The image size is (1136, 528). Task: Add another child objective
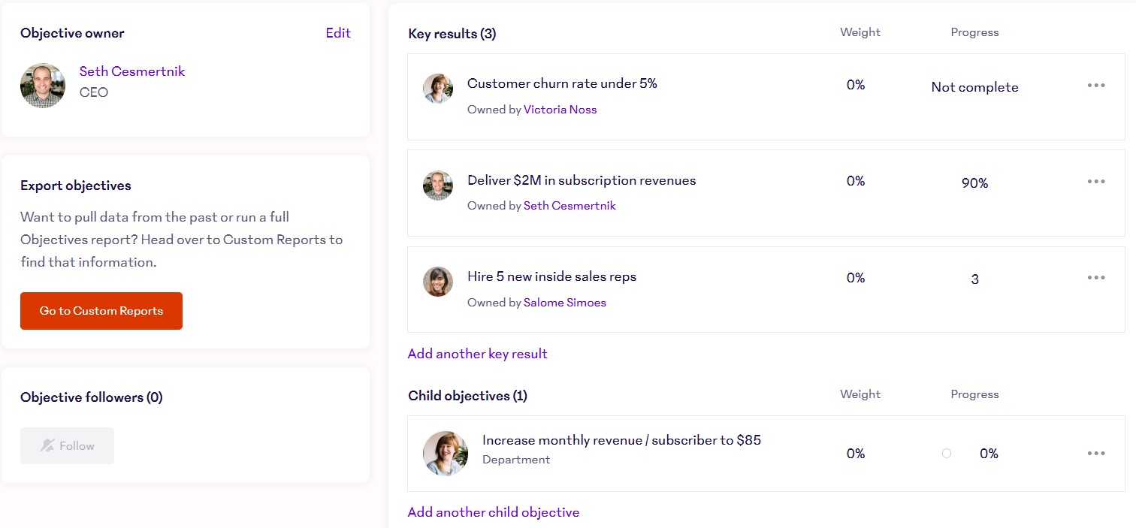click(493, 512)
